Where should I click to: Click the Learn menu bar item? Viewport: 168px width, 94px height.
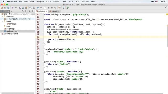[x=162, y=1]
